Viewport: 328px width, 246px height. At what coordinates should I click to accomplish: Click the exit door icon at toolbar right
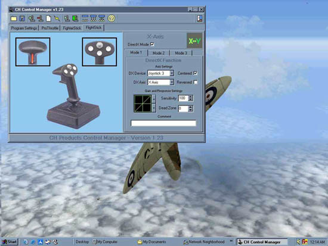click(x=200, y=18)
